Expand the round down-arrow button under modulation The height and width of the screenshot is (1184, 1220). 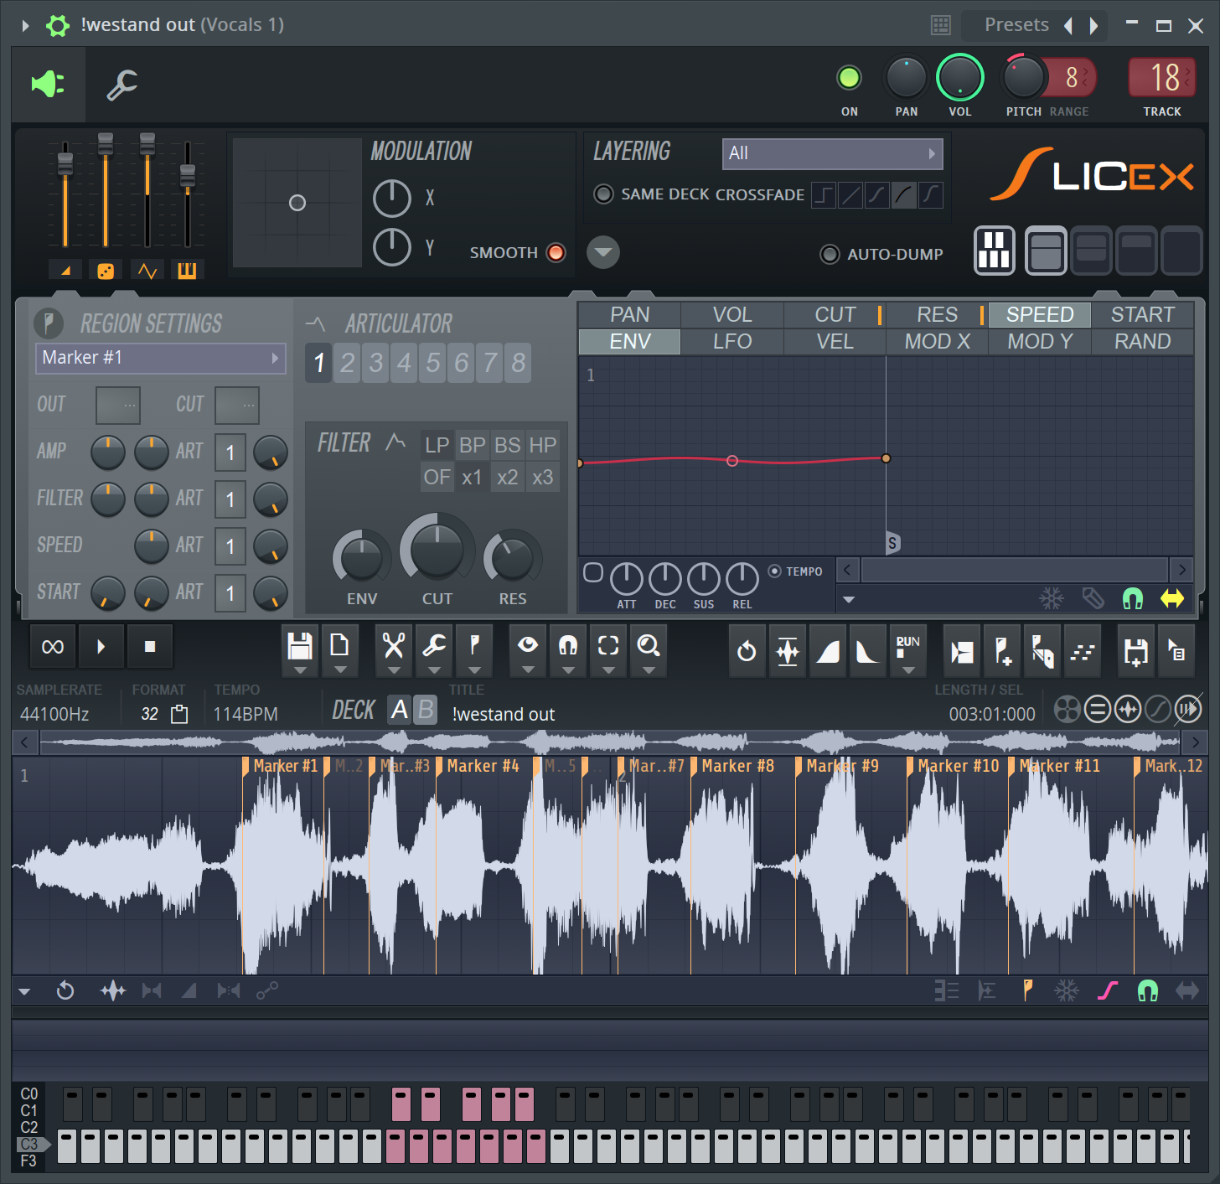(x=603, y=252)
